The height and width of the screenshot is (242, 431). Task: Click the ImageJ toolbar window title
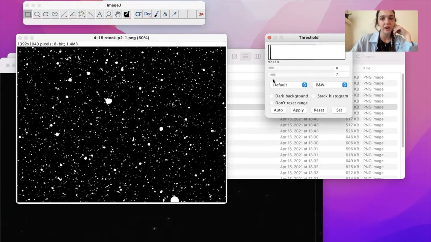point(114,5)
